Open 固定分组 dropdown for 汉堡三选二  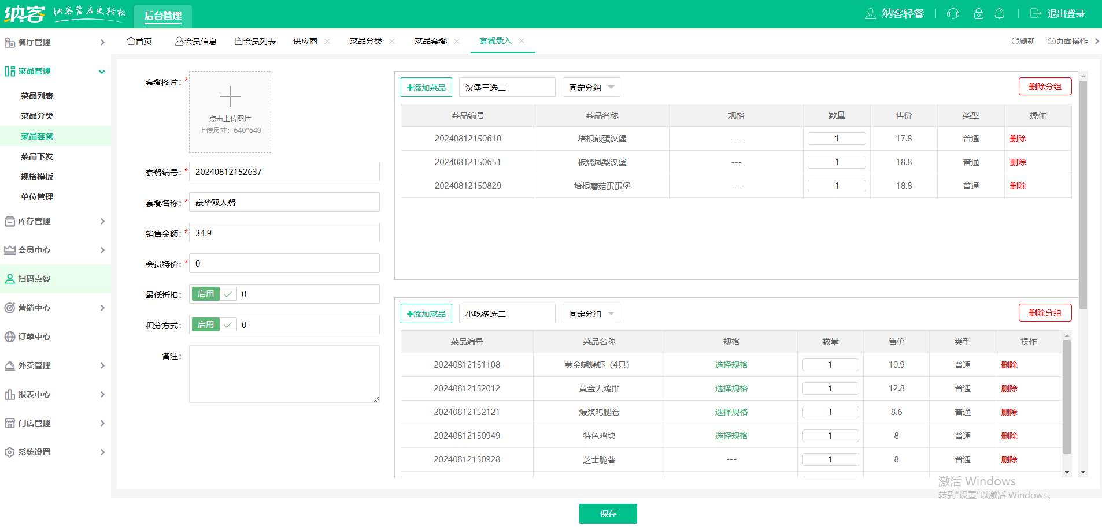591,88
